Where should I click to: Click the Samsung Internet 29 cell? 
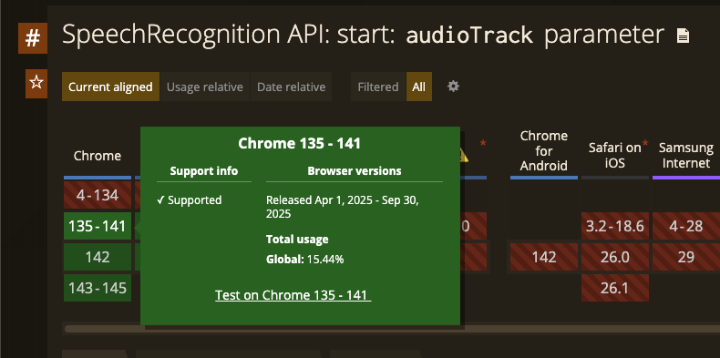coord(686,257)
